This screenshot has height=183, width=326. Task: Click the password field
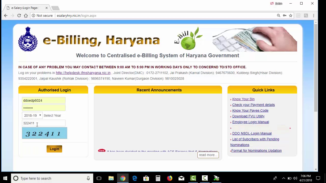click(44, 108)
